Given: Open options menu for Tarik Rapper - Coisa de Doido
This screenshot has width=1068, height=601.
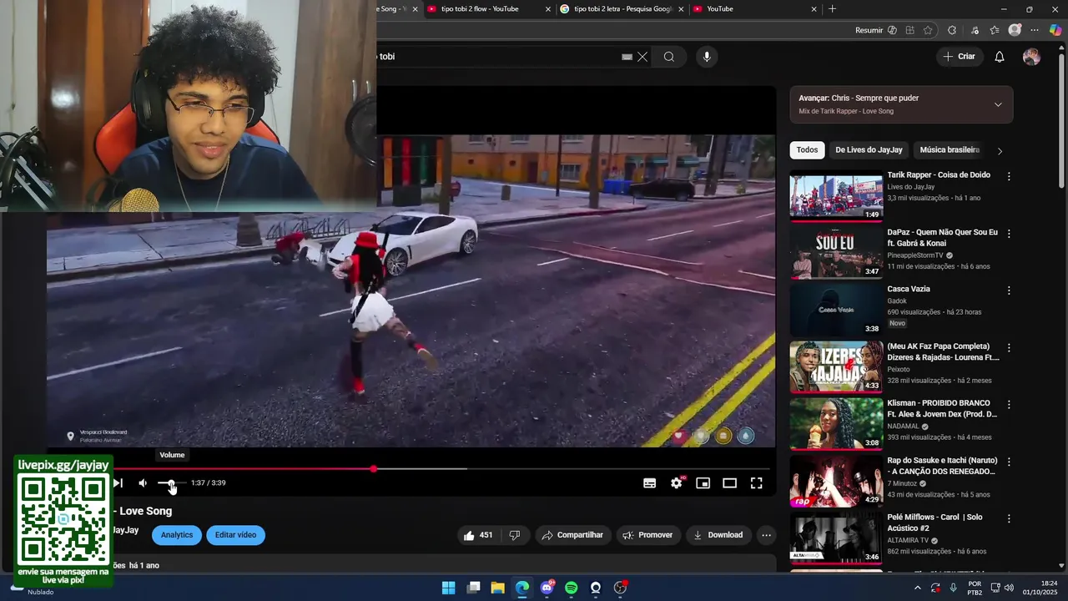Looking at the screenshot, I should tap(1009, 176).
